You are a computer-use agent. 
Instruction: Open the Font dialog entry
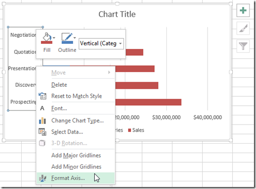[76, 108]
